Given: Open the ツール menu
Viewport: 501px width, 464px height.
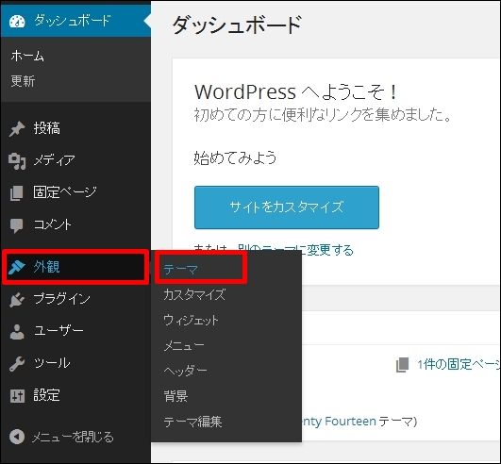Looking at the screenshot, I should point(75,364).
